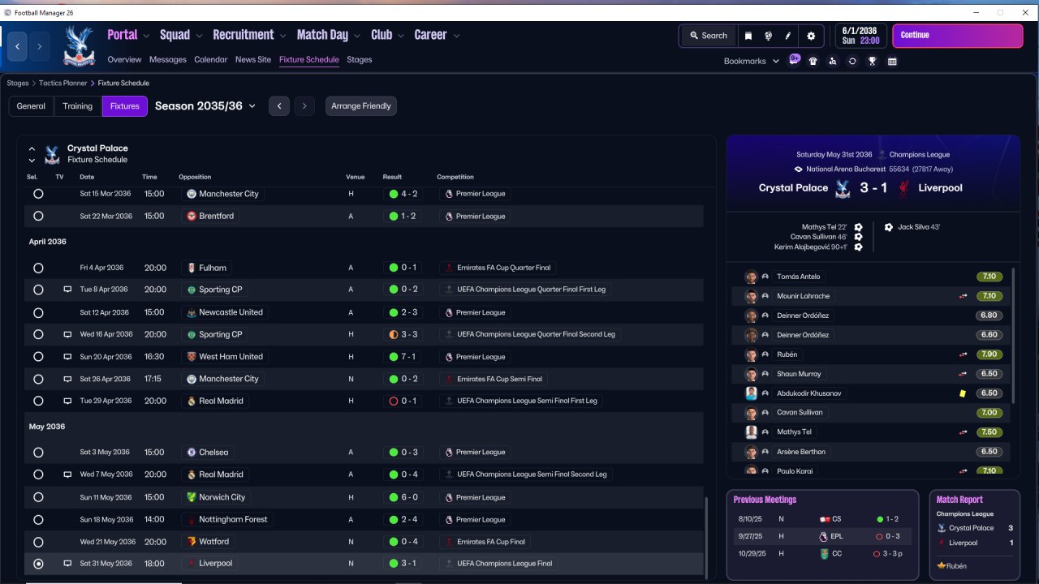This screenshot has height=584, width=1039.
Task: Go to the previous season with left arrow
Action: (x=279, y=106)
